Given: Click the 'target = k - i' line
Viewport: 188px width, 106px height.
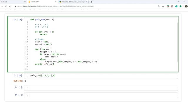Looking at the screenshot, I should click(x=48, y=52).
